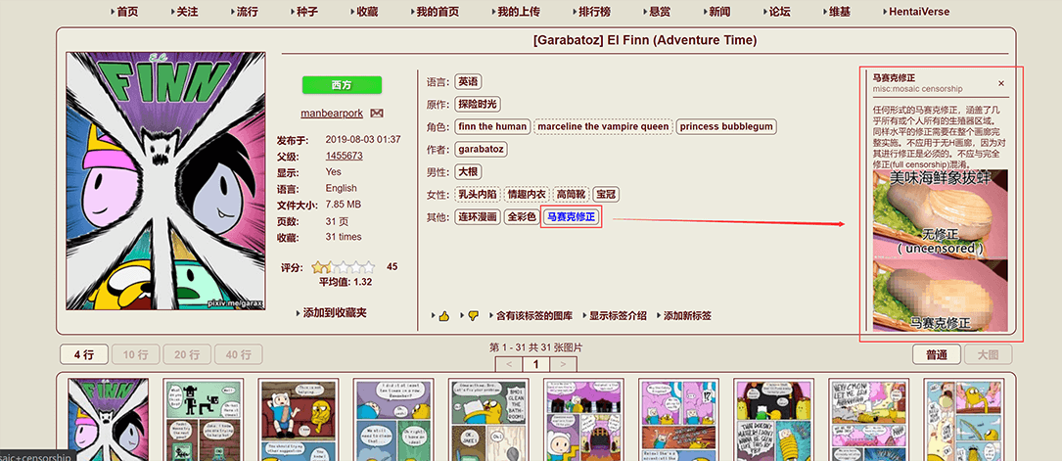Select the garabatoz artist tag
This screenshot has width=1062, height=461.
coord(481,149)
